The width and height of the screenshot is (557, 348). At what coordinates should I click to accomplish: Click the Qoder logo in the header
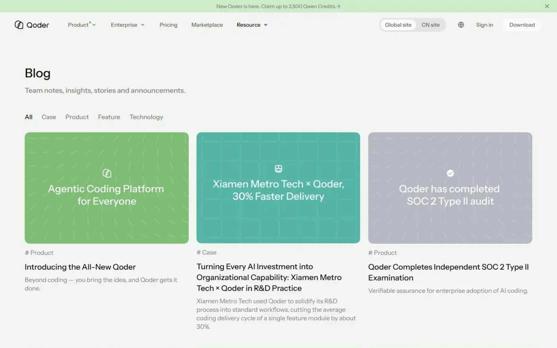click(x=32, y=25)
